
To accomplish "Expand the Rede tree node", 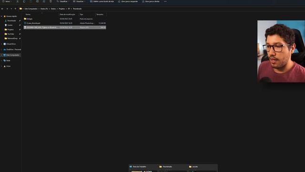I will click(x=1, y=61).
